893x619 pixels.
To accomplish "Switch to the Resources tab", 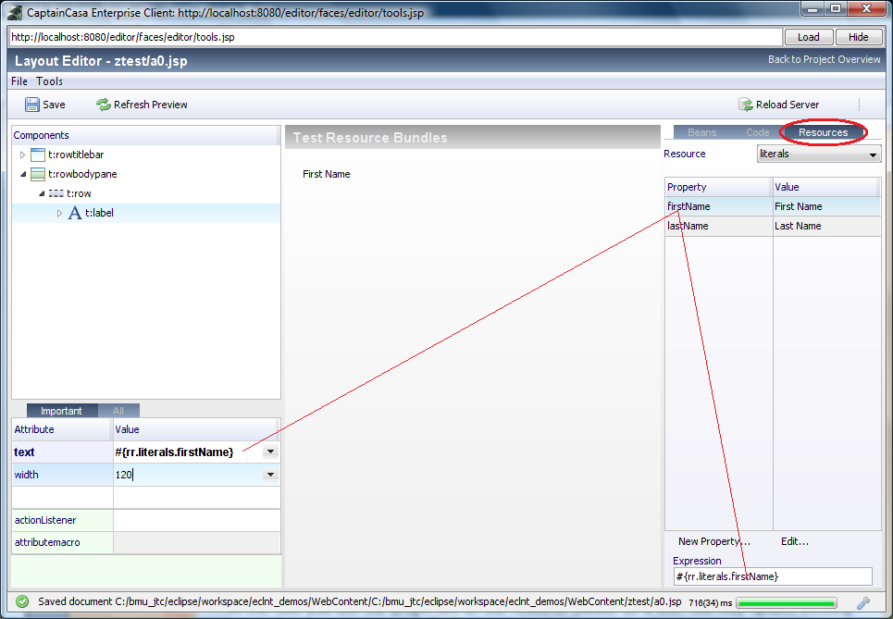I will point(823,132).
